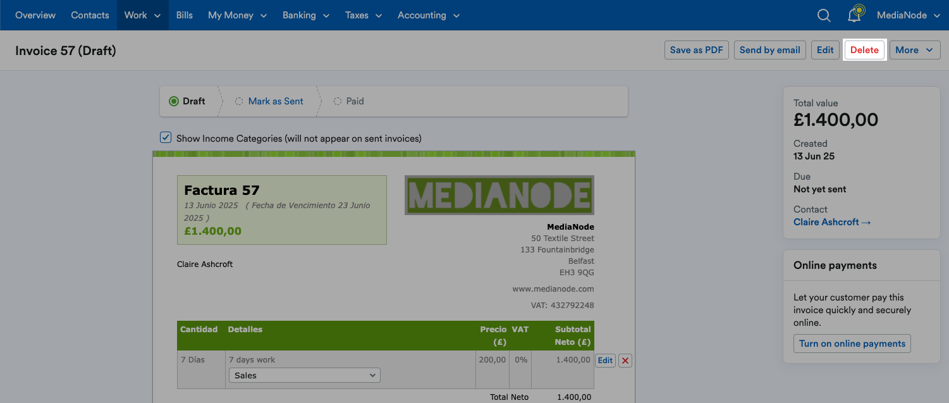949x403 pixels.
Task: Expand the More actions dropdown
Action: (x=914, y=50)
